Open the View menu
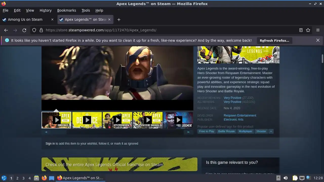The image size is (324, 182). click(x=30, y=10)
